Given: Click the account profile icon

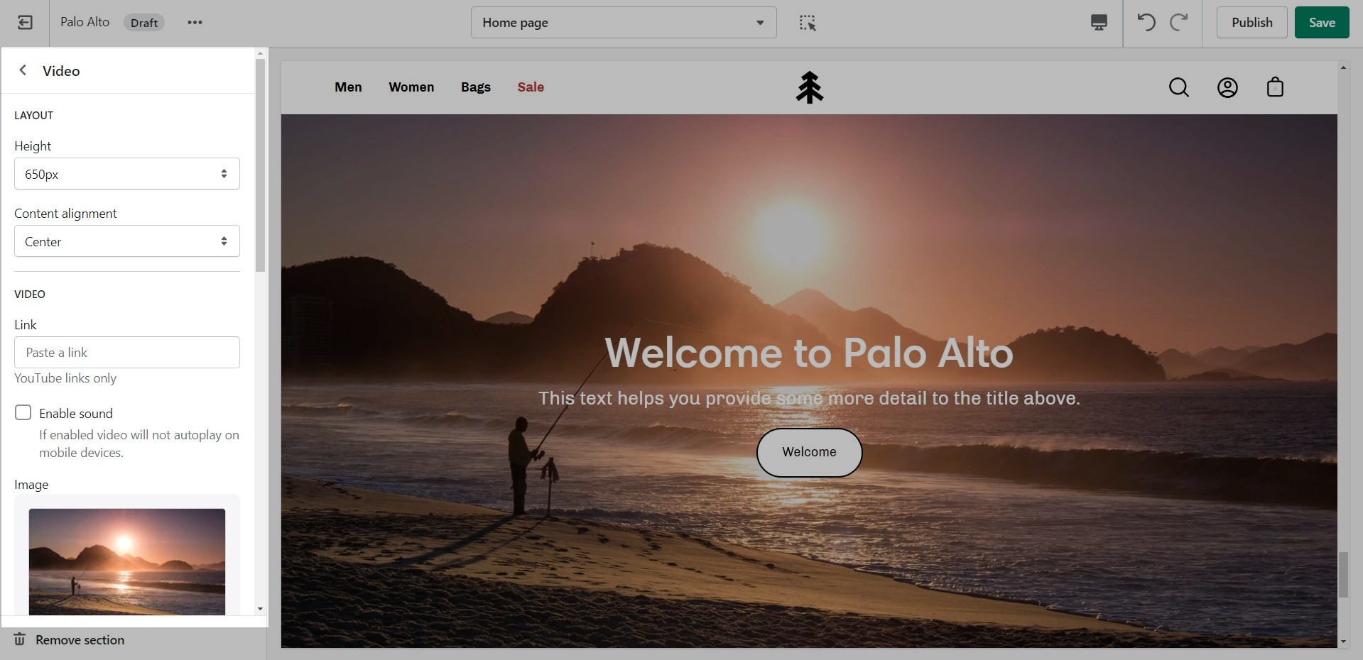Looking at the screenshot, I should click(1227, 87).
